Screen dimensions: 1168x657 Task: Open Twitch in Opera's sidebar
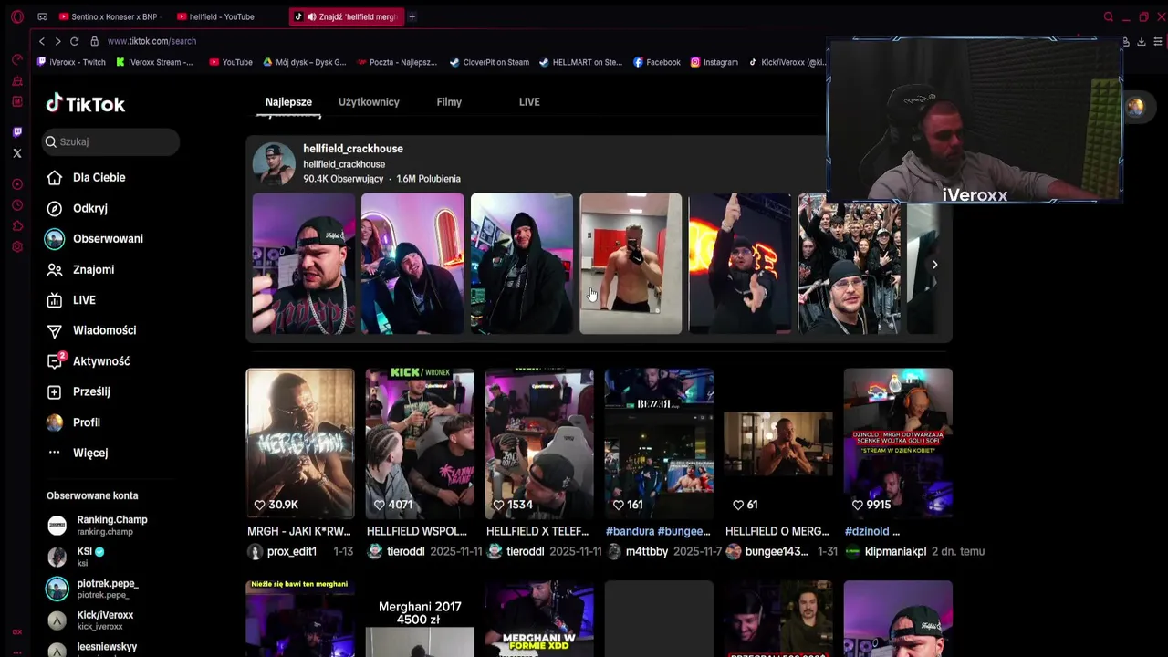17,132
